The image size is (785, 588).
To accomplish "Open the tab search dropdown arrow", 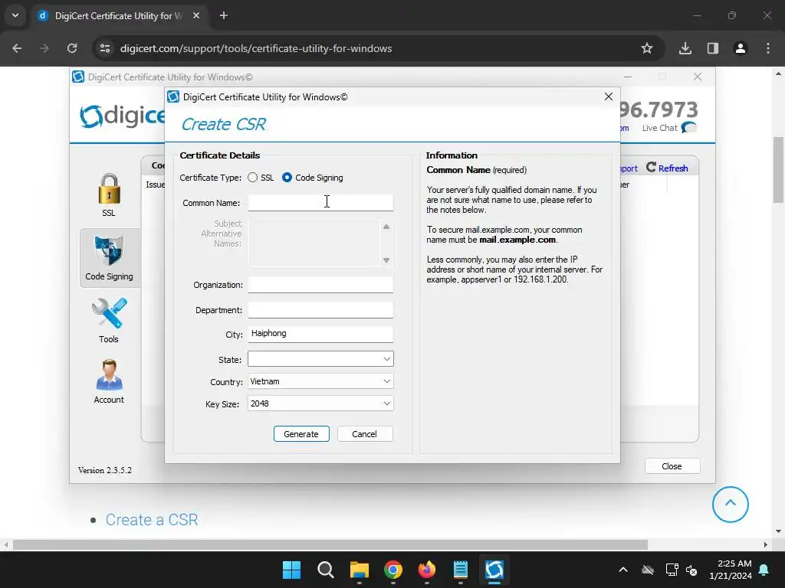I will [15, 15].
